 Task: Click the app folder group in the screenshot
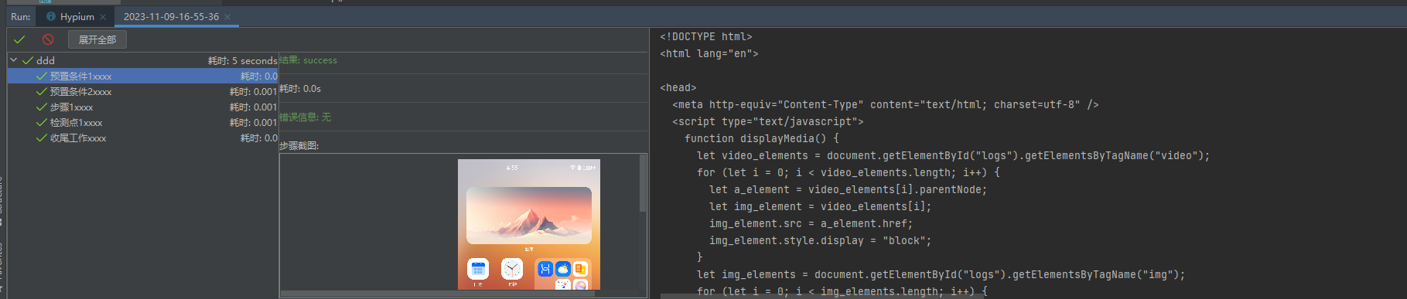click(562, 274)
